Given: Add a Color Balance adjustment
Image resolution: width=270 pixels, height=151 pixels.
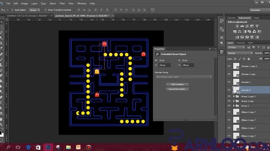Looking at the screenshot, I should coord(240,31).
